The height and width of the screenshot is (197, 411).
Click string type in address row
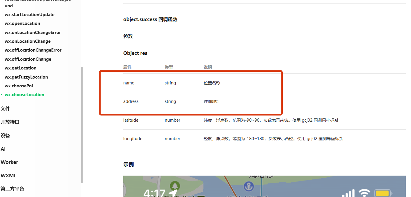tap(170, 101)
